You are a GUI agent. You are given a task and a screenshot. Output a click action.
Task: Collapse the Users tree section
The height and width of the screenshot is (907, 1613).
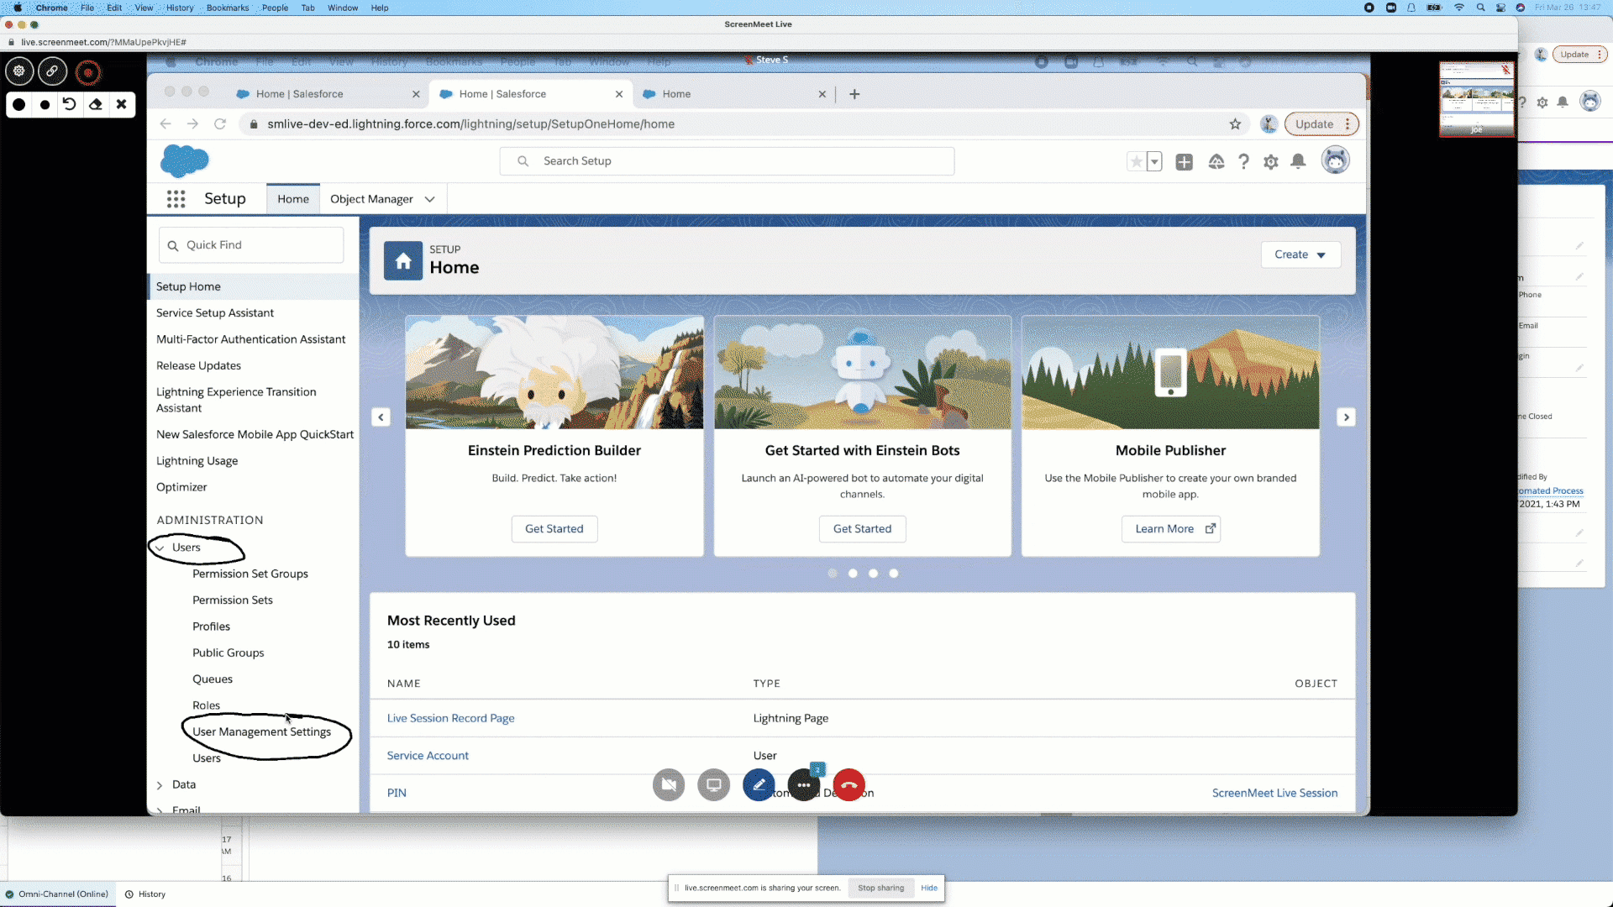160,548
